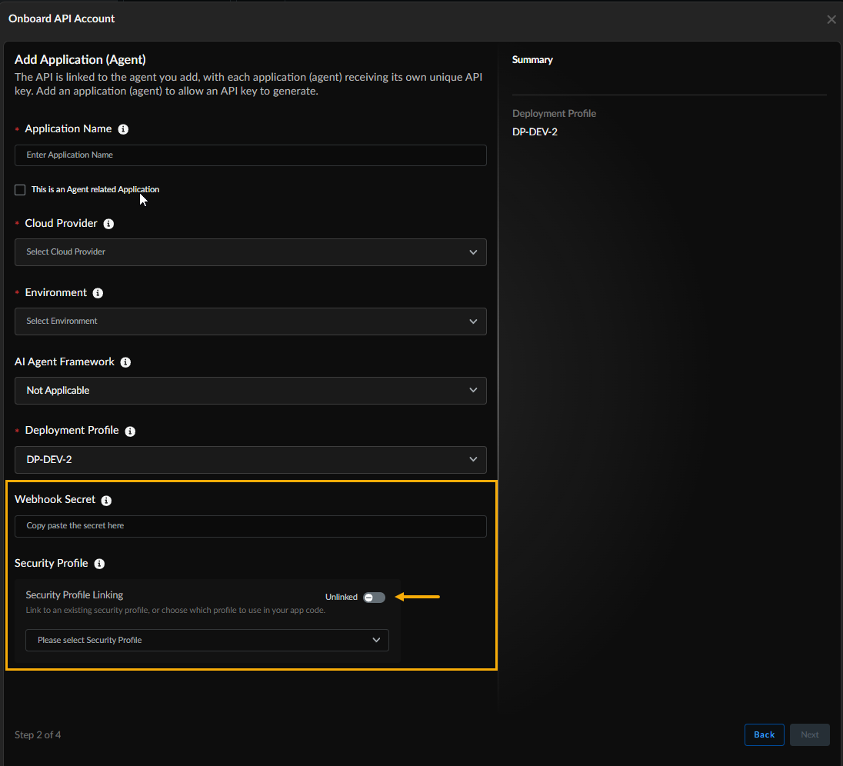Close the Onboard API Account dialog
The height and width of the screenshot is (766, 843).
click(831, 20)
